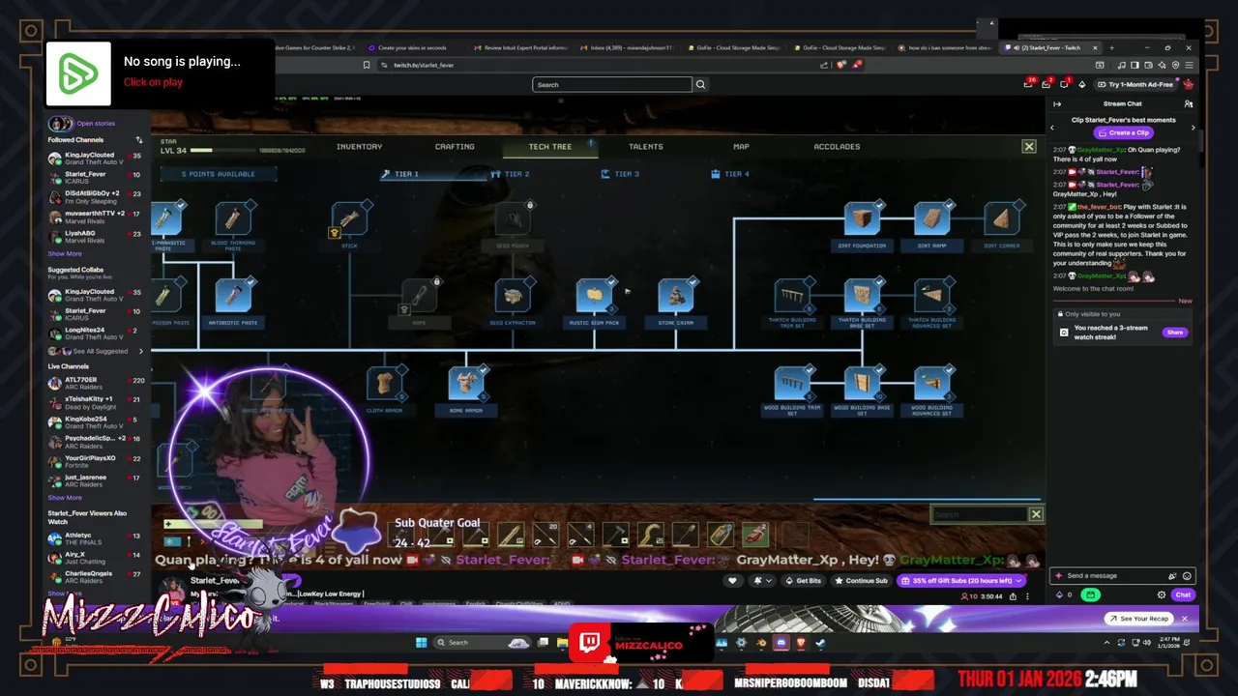Open the Accolades tab
This screenshot has width=1238, height=696.
837,147
